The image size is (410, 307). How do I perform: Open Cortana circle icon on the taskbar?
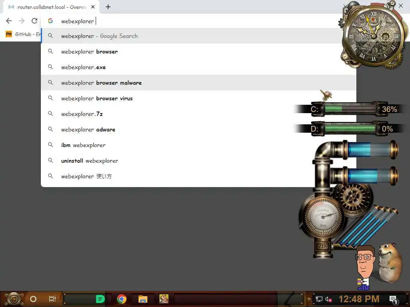tap(33, 299)
